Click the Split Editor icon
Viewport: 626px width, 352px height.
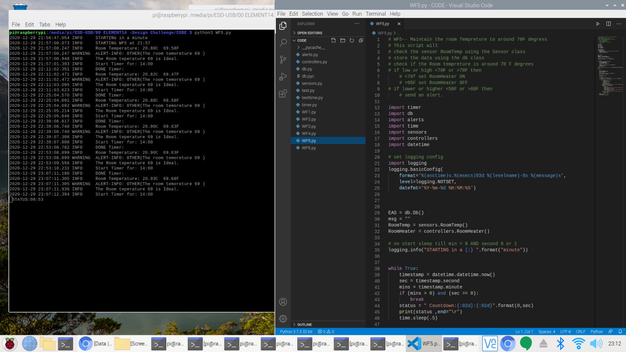tap(608, 24)
